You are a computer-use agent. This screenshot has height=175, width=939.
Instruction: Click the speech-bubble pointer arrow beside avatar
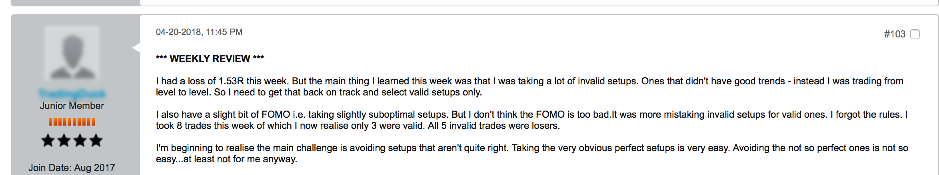click(x=136, y=47)
